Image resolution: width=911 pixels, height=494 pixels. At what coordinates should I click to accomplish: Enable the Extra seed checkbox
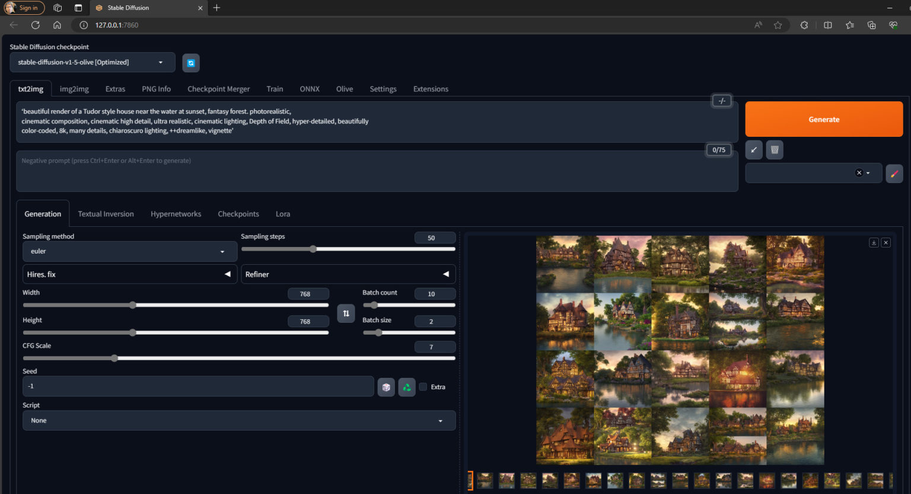(x=423, y=387)
